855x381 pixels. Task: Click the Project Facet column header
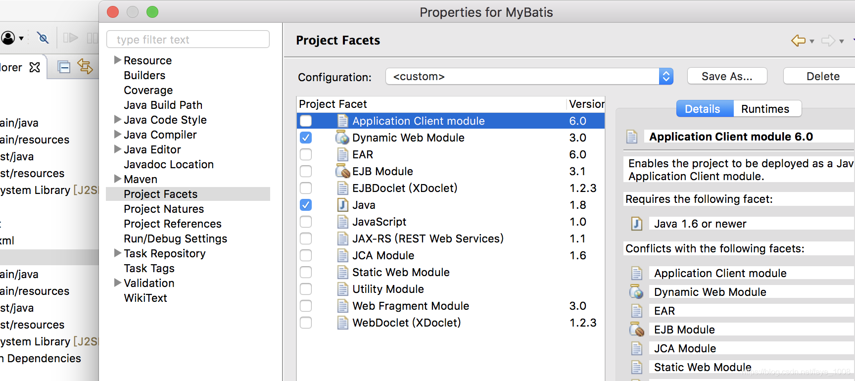431,104
